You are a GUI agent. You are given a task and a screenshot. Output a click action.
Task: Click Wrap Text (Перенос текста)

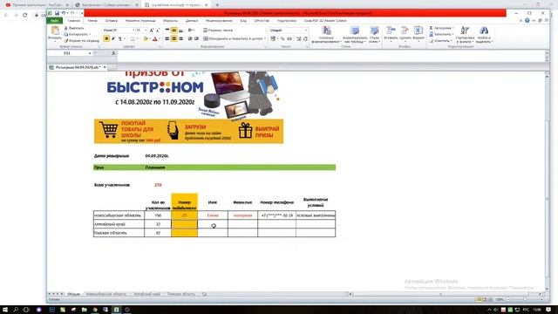pos(218,31)
